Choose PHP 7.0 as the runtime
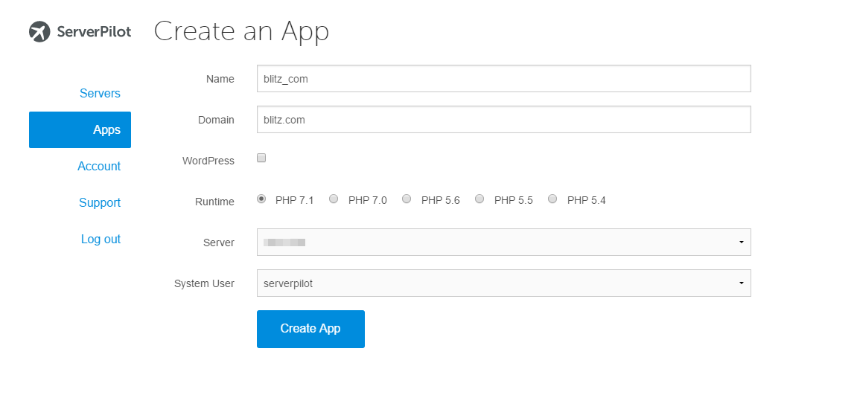Screen dimensions: 857x395 [x=334, y=199]
